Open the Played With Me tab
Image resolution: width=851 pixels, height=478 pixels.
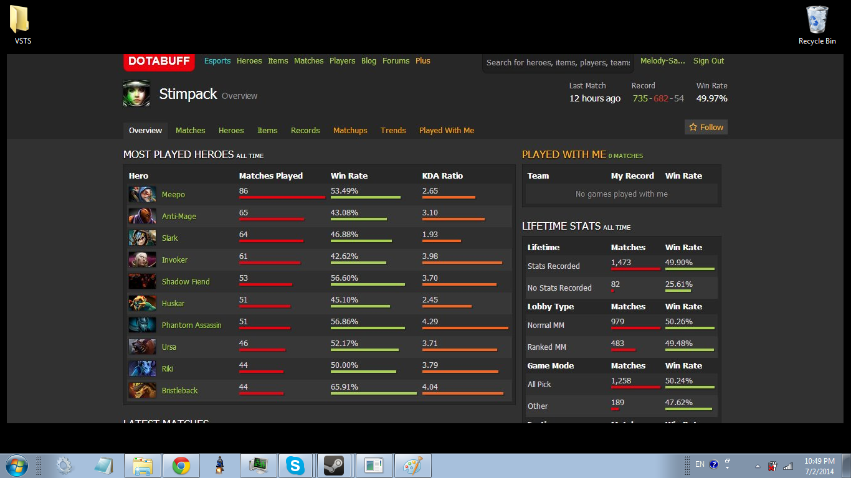tap(447, 131)
